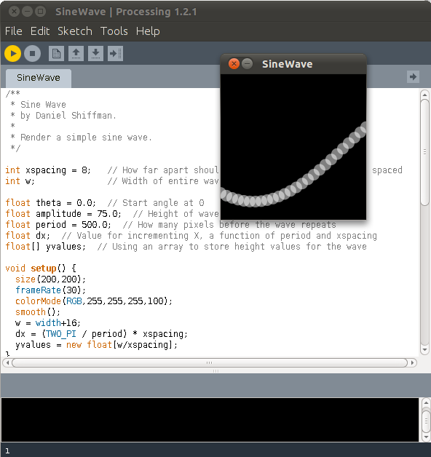Open the Tools menu

pyautogui.click(x=114, y=31)
